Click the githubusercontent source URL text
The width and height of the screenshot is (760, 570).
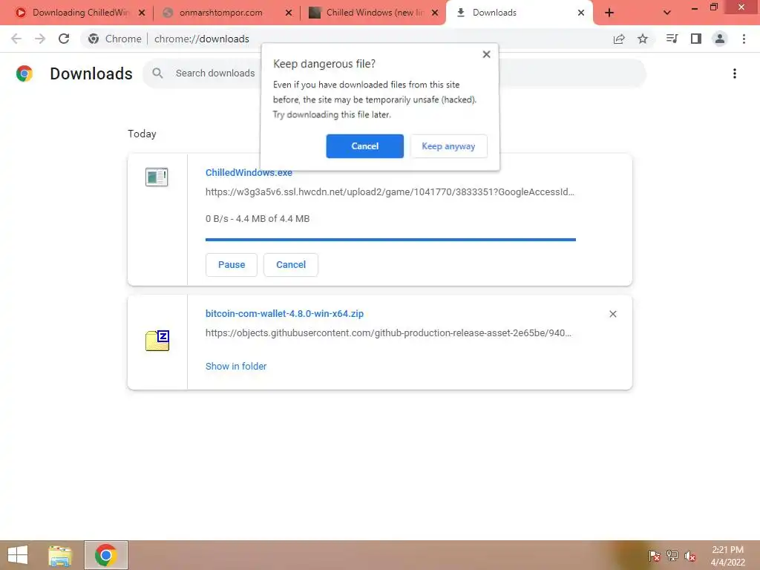click(388, 333)
